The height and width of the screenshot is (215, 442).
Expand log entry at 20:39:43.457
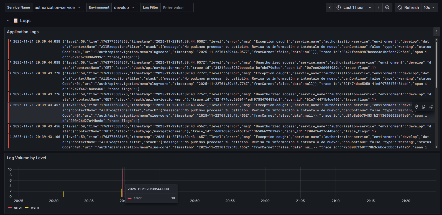point(11,105)
